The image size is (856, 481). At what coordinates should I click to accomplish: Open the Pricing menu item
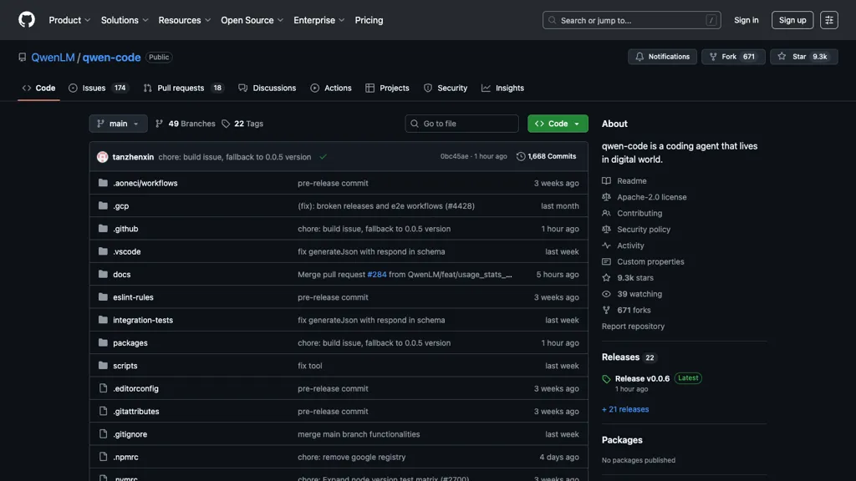[369, 20]
